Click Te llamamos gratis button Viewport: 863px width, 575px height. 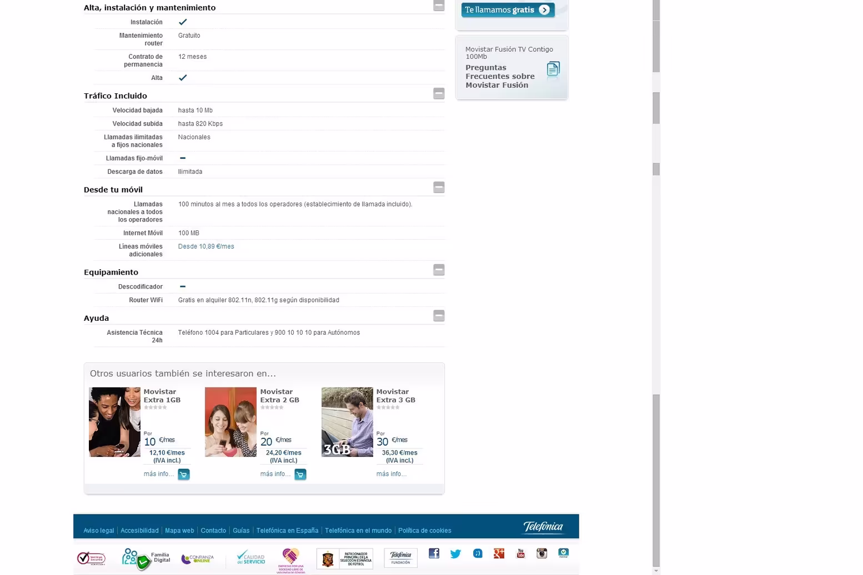(x=508, y=9)
